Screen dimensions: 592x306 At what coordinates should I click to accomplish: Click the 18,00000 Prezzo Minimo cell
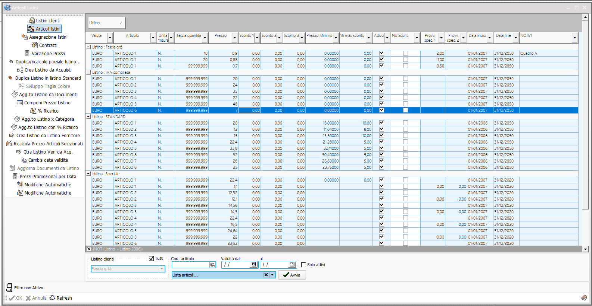[323, 123]
